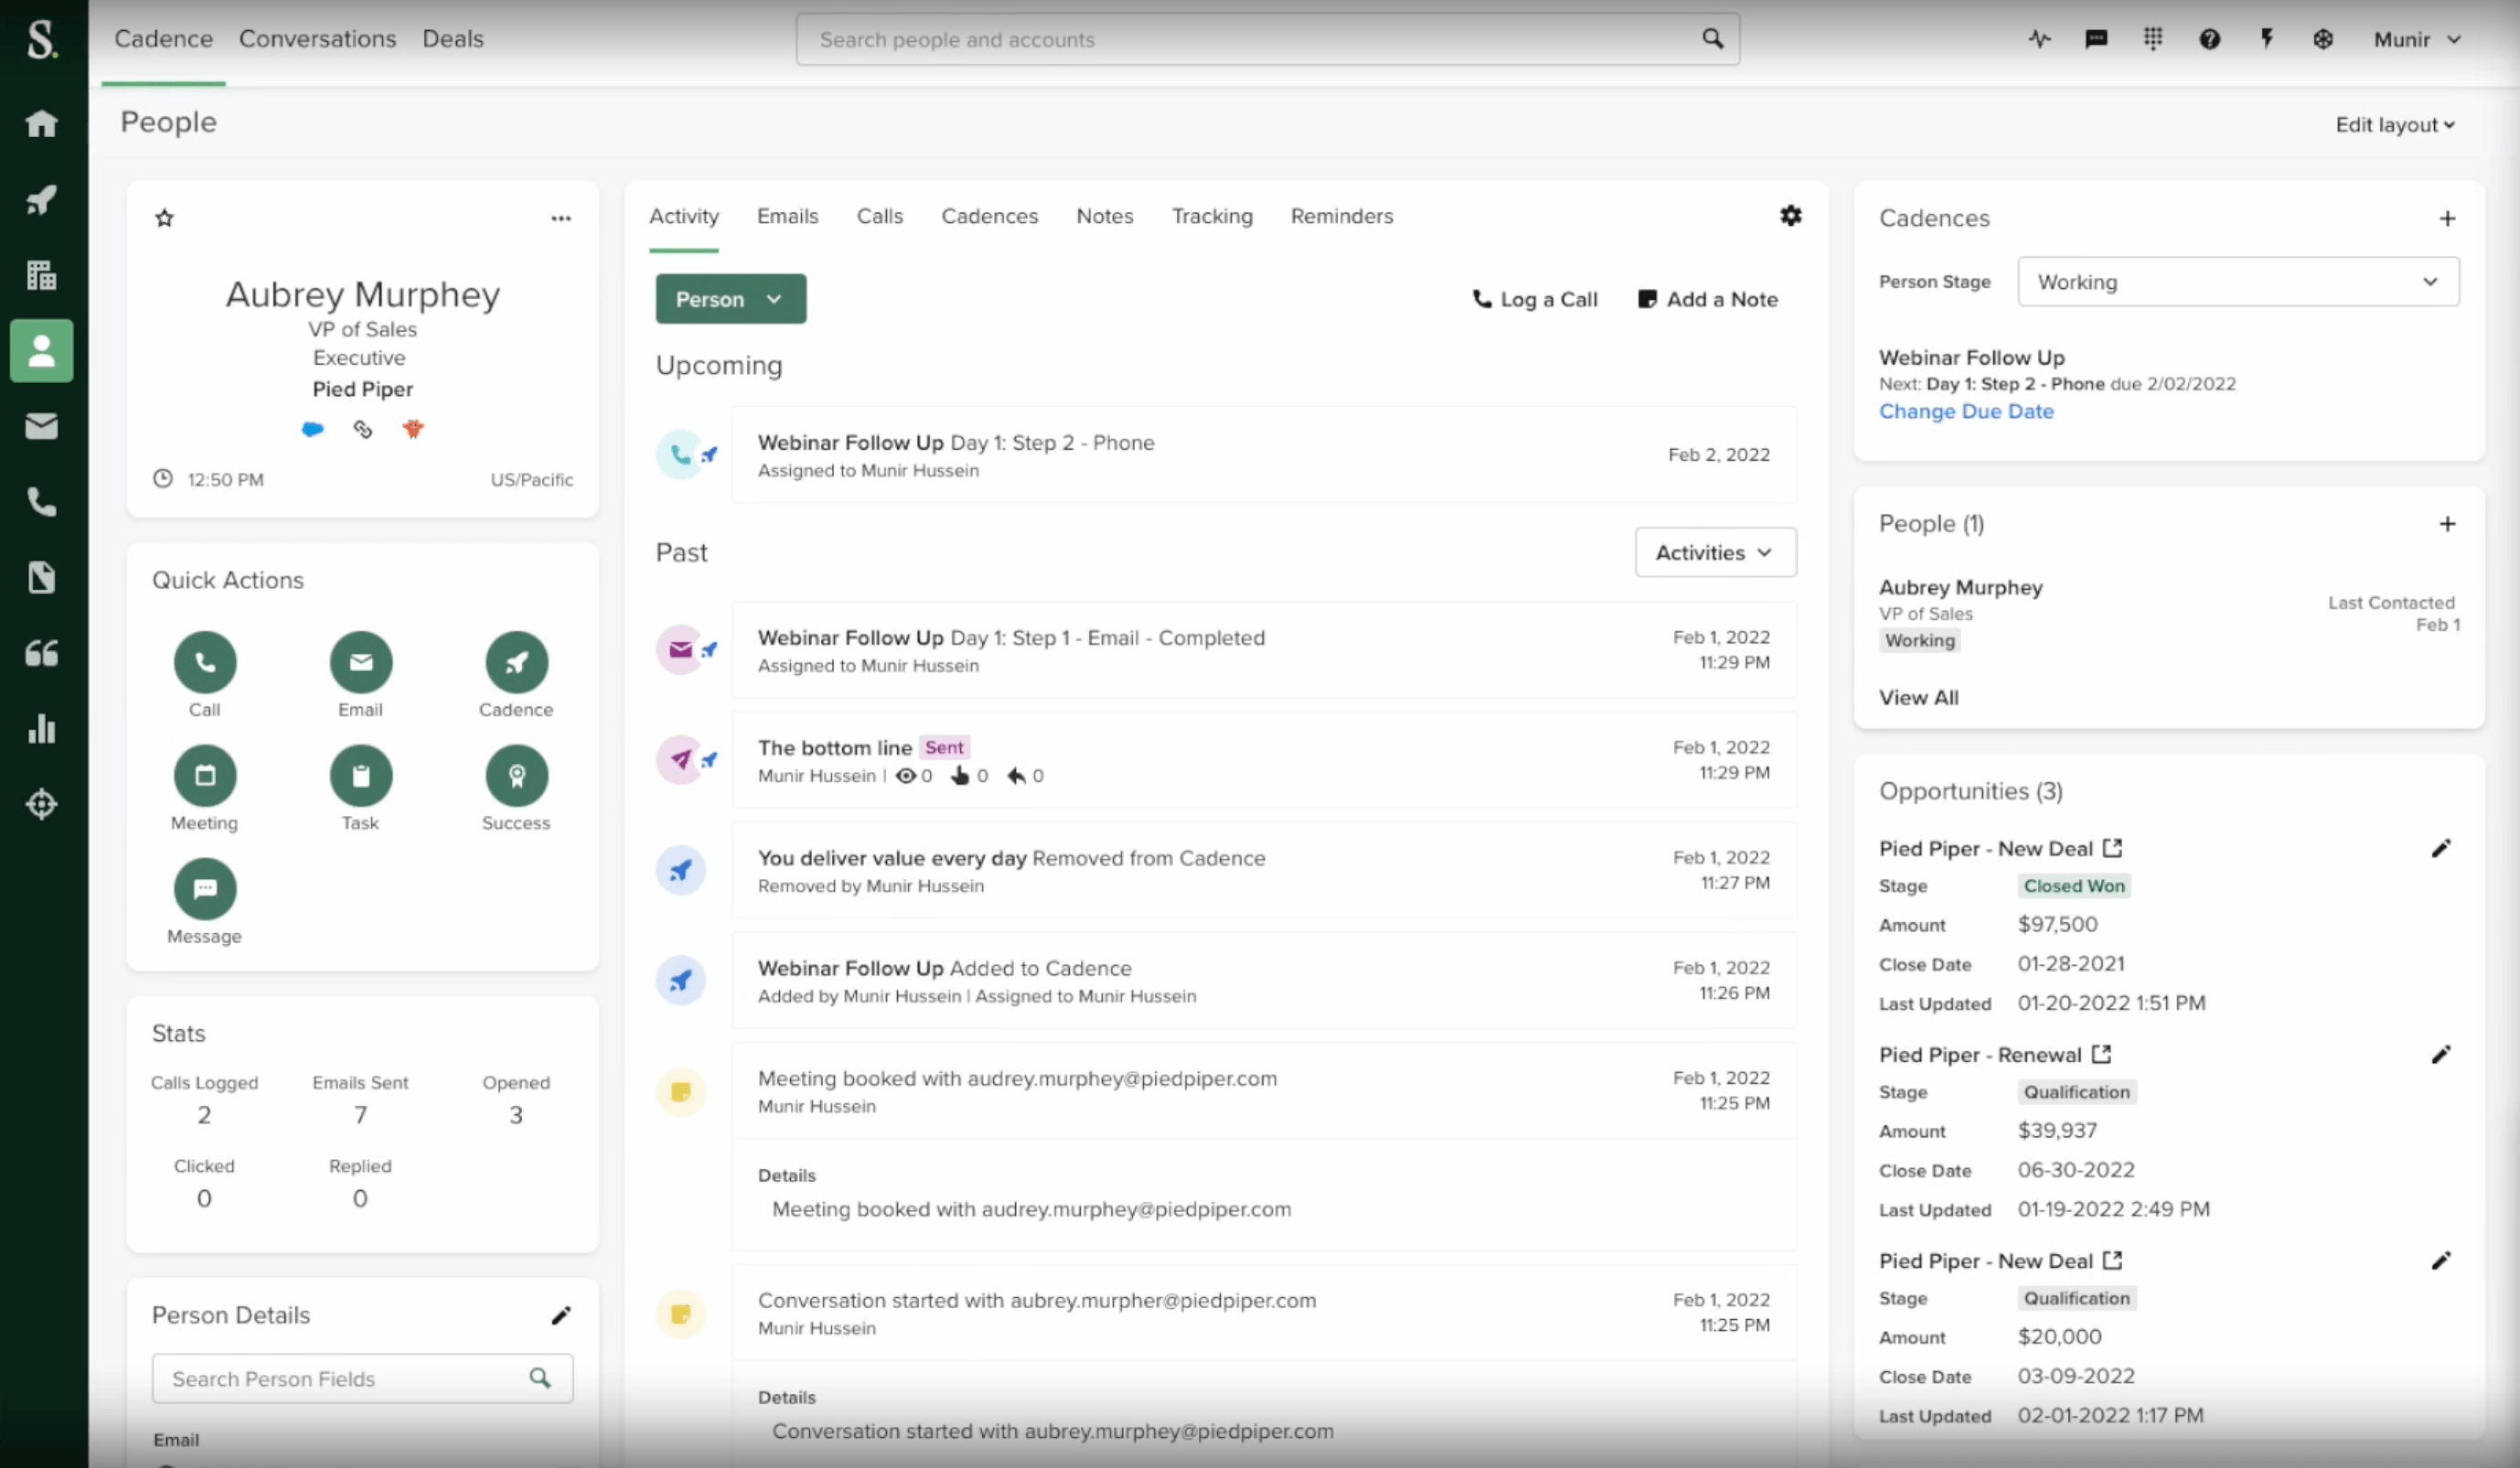Open the activity feed settings gear
The height and width of the screenshot is (1468, 2520).
[1790, 216]
